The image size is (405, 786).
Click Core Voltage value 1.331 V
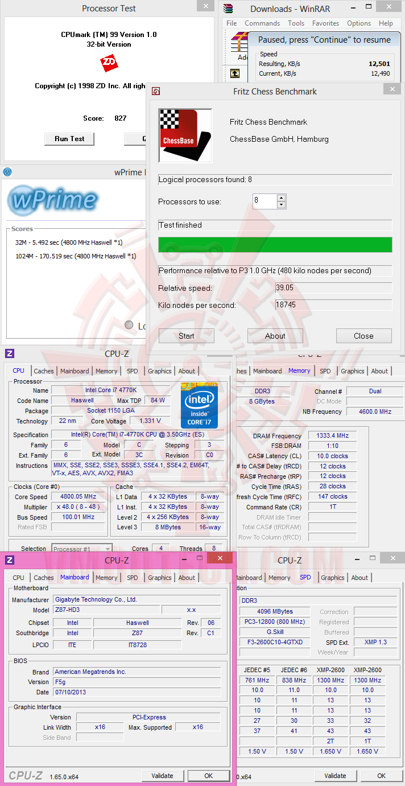click(x=150, y=421)
